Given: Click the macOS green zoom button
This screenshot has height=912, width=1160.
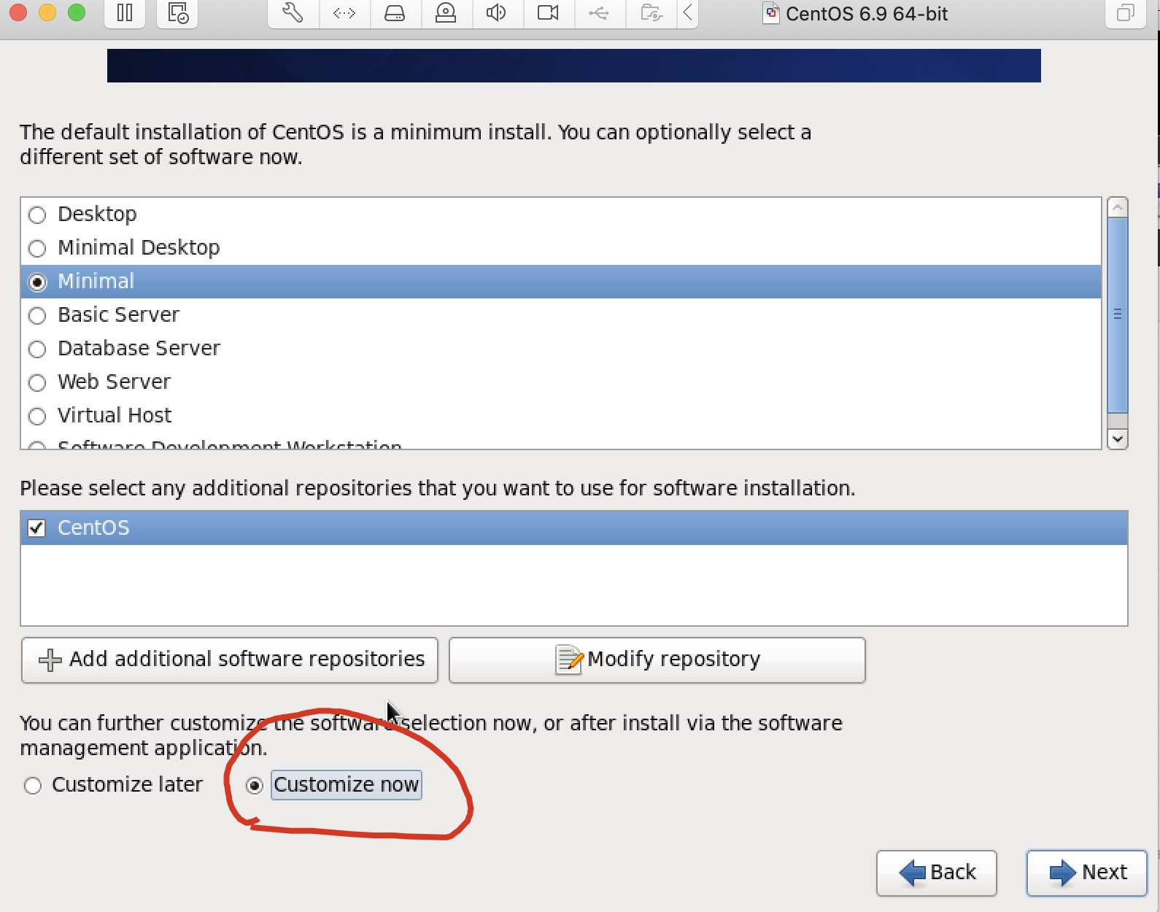Looking at the screenshot, I should [x=76, y=12].
